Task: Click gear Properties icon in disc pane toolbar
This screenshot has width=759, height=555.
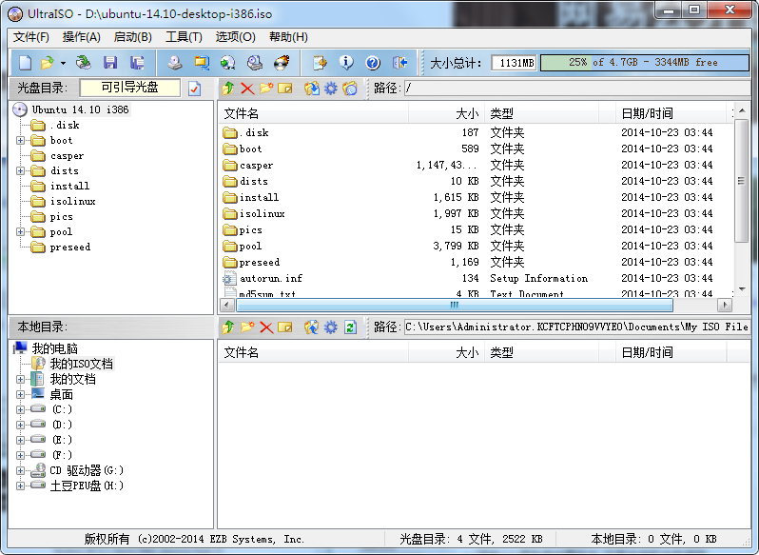Action: pos(331,89)
